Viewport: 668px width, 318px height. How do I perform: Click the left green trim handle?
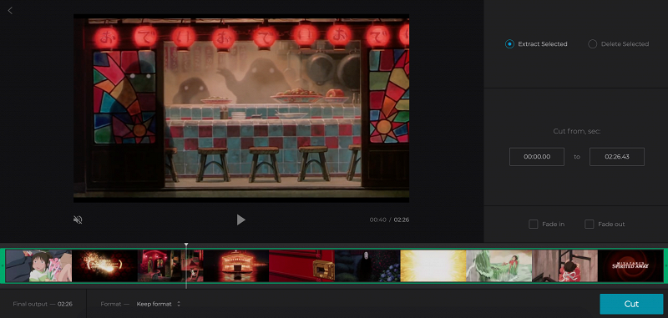[3, 265]
